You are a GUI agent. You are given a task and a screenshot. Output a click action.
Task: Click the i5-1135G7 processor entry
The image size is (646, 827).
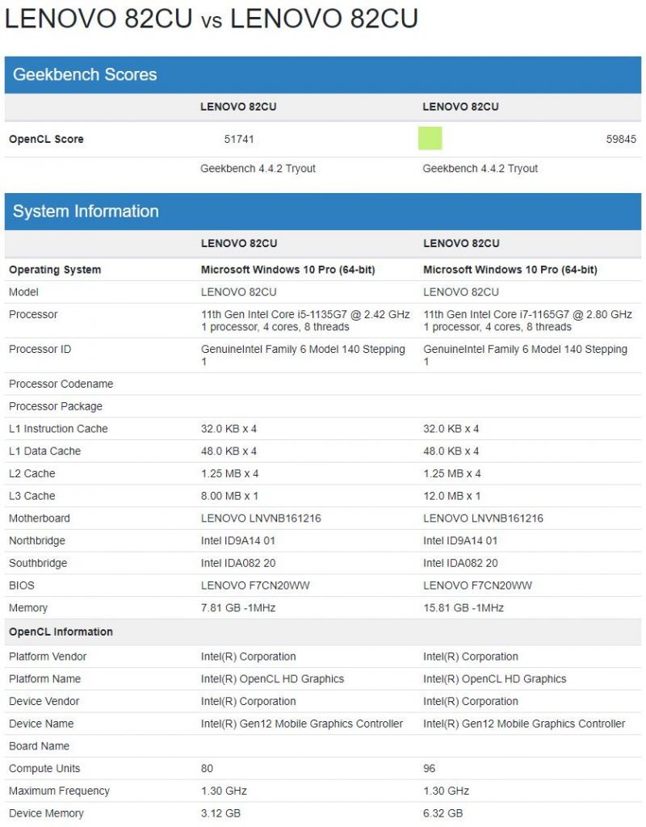tap(305, 321)
